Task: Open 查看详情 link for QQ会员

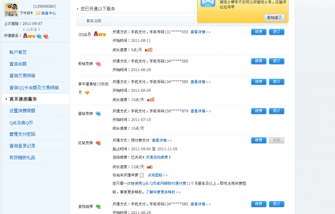Action: tap(201, 32)
